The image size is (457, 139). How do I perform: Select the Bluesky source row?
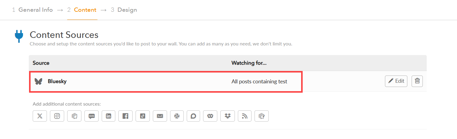pos(228,81)
